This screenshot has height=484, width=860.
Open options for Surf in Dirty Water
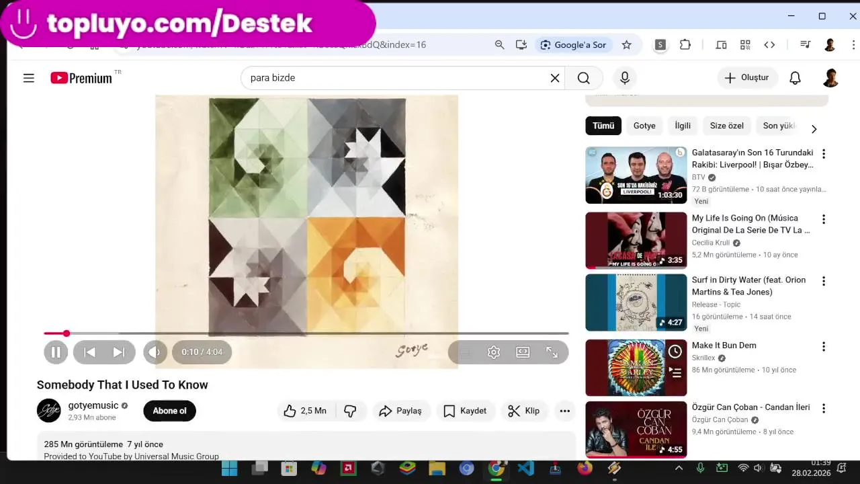coord(824,281)
